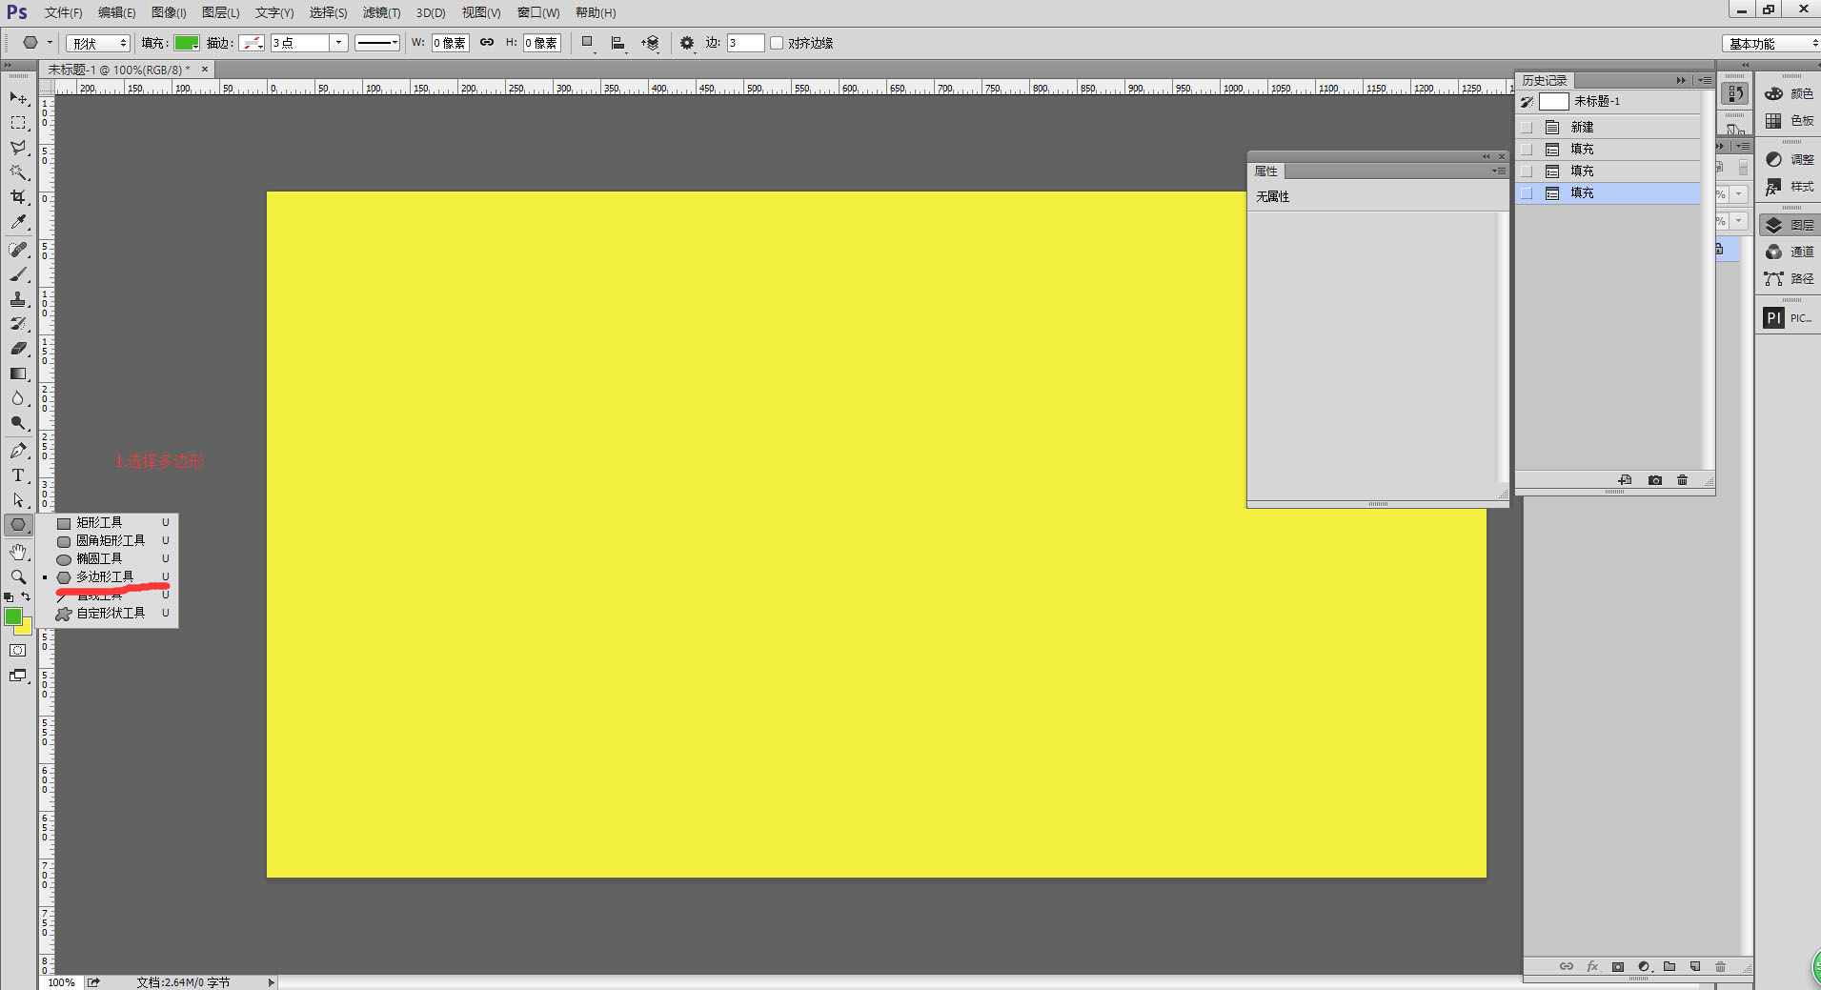Toggle Quick Mask mode icon
Screen dimensions: 1821x990
(x=18, y=651)
